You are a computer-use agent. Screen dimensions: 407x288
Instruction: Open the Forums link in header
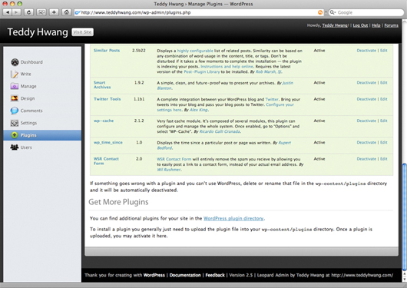pos(391,25)
